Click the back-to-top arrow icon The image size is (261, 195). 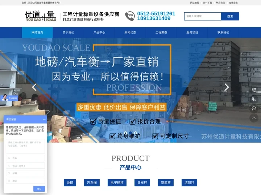254,118
